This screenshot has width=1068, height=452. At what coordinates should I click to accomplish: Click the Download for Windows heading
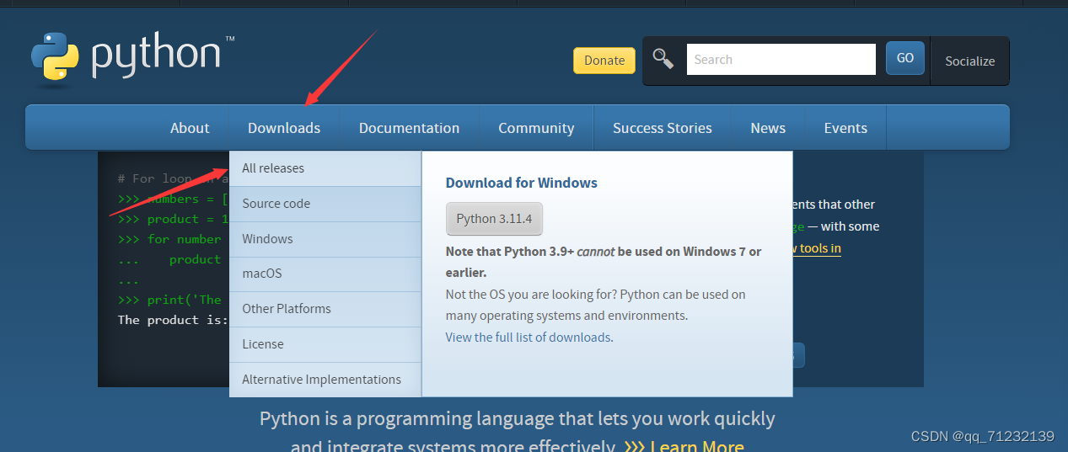pyautogui.click(x=521, y=183)
